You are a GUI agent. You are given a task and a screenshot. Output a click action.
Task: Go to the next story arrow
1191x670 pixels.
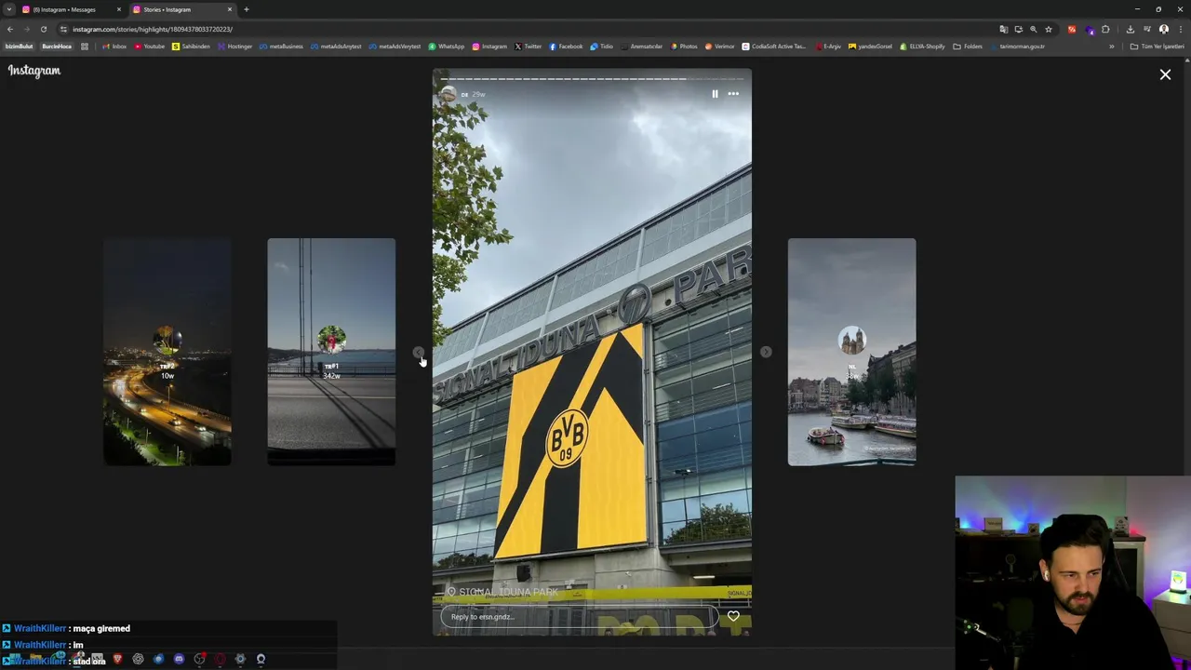766,352
